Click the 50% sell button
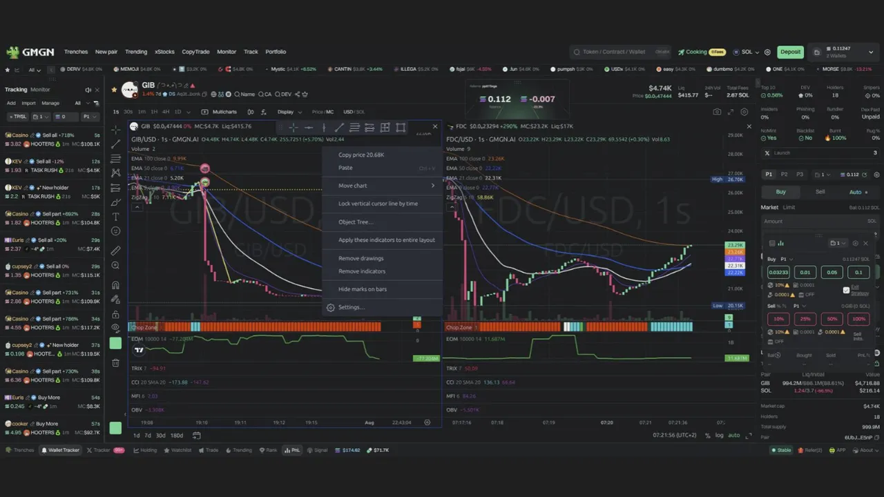884x497 pixels. tap(832, 320)
